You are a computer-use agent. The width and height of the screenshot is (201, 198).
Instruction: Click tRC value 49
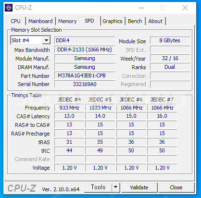tap(100, 150)
